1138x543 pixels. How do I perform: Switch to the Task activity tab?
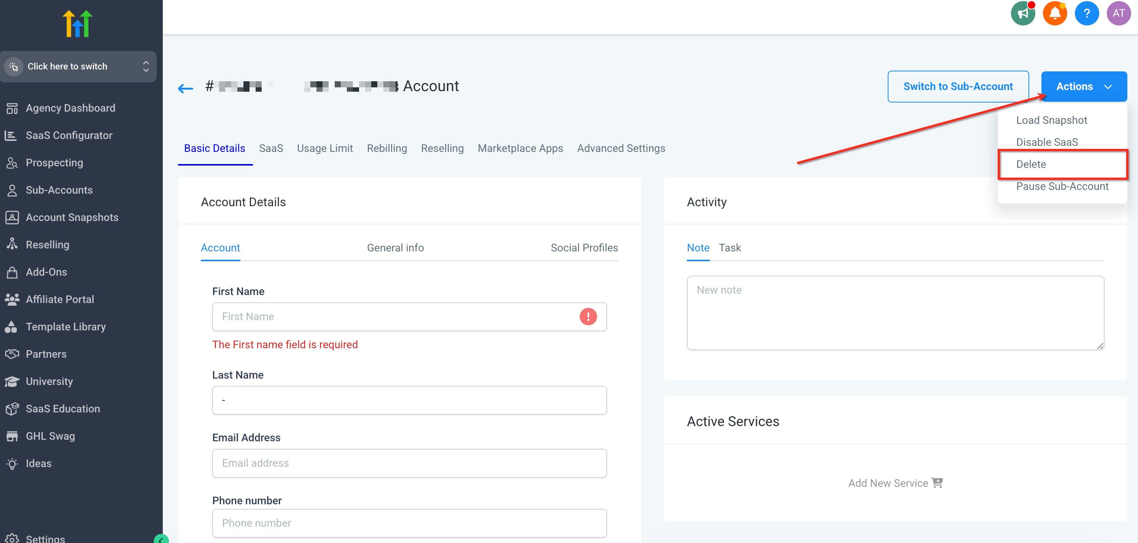click(730, 248)
